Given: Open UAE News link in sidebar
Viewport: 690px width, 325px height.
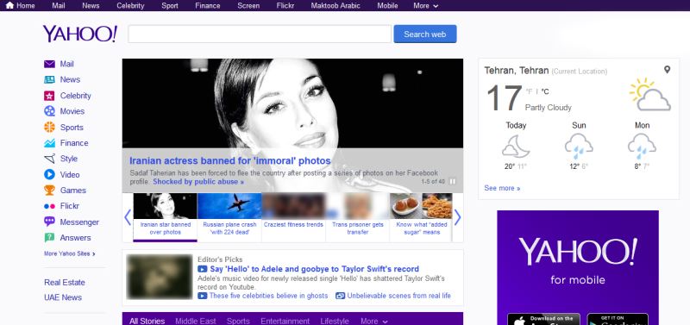Looking at the screenshot, I should (x=63, y=297).
